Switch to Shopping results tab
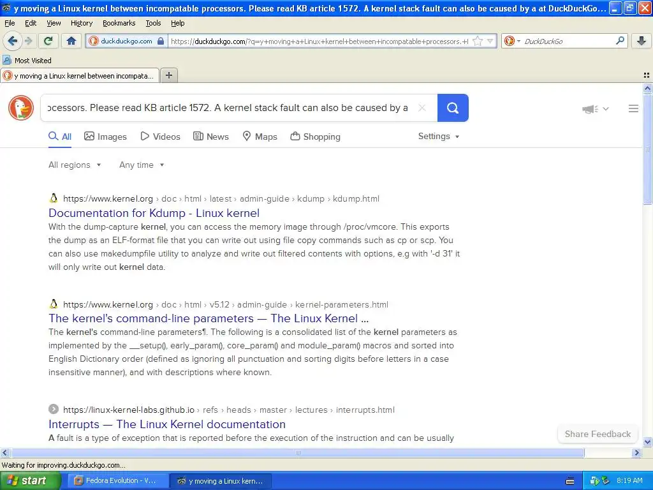653x490 pixels. 315,137
